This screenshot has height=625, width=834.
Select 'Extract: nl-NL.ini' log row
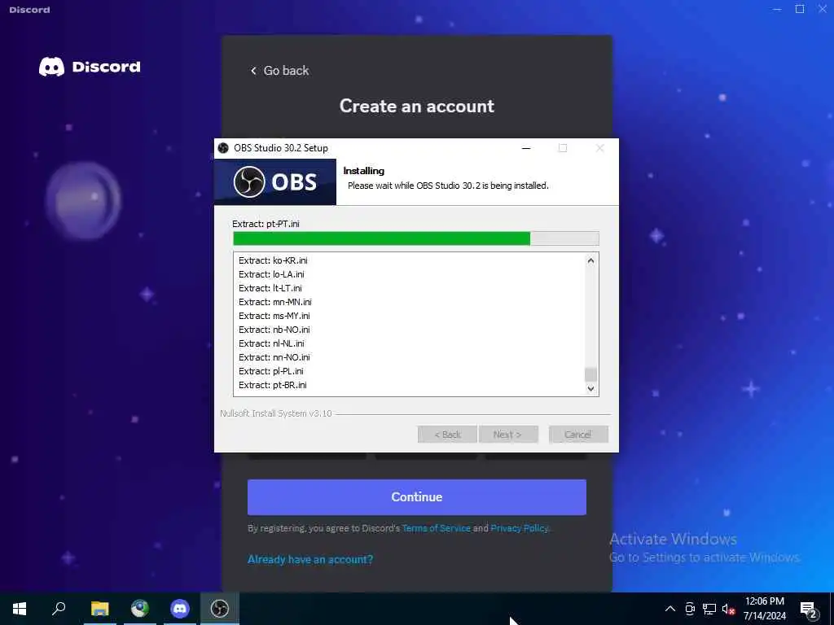[271, 343]
